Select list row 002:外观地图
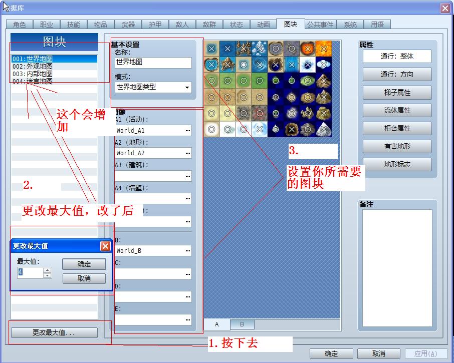Image resolution: width=454 pixels, height=363 pixels. point(55,66)
